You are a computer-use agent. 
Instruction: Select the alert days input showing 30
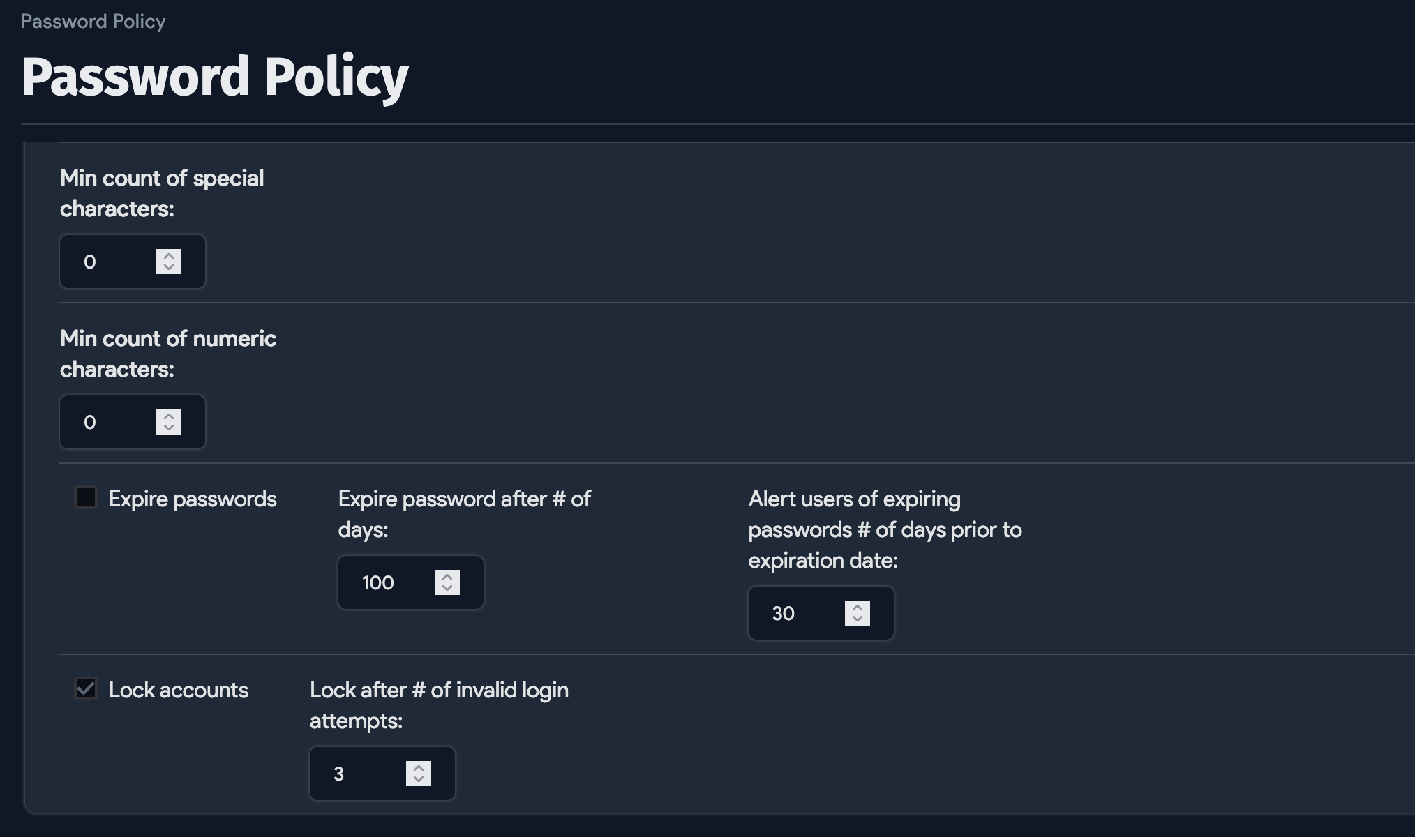coord(795,613)
